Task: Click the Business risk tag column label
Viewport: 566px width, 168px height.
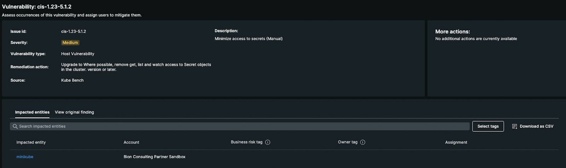Action: pos(247,142)
